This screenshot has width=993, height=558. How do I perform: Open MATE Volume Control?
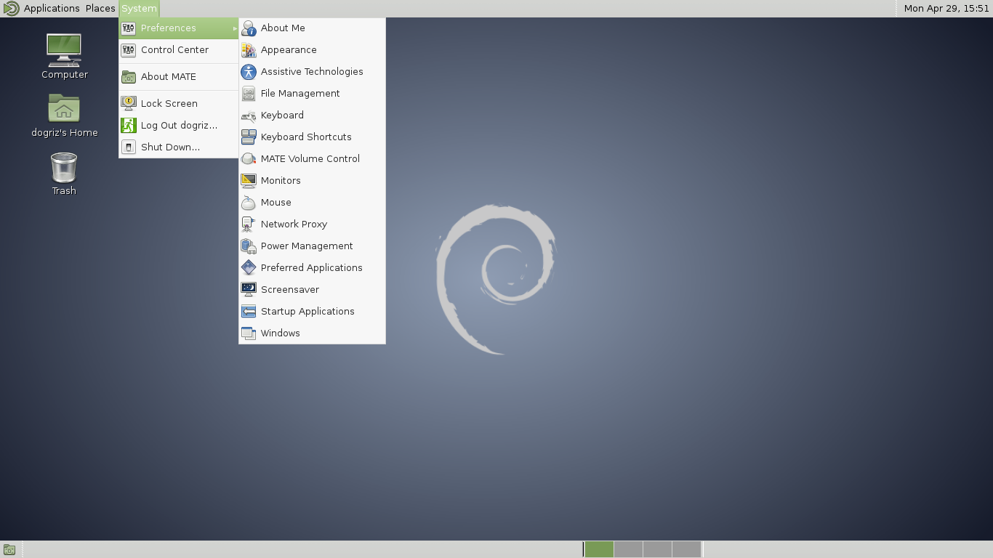point(312,159)
